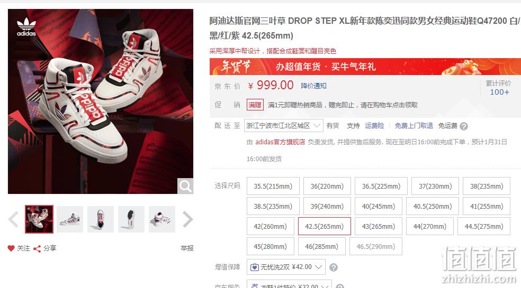The height and width of the screenshot is (288, 521).
Task: Click the question mark beside 免运费
Action: [x=464, y=126]
